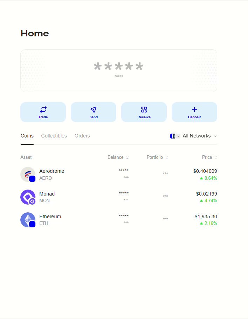Click the Receive button label

[144, 117]
